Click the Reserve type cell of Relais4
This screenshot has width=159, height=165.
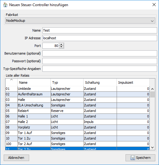click(x=67, y=111)
